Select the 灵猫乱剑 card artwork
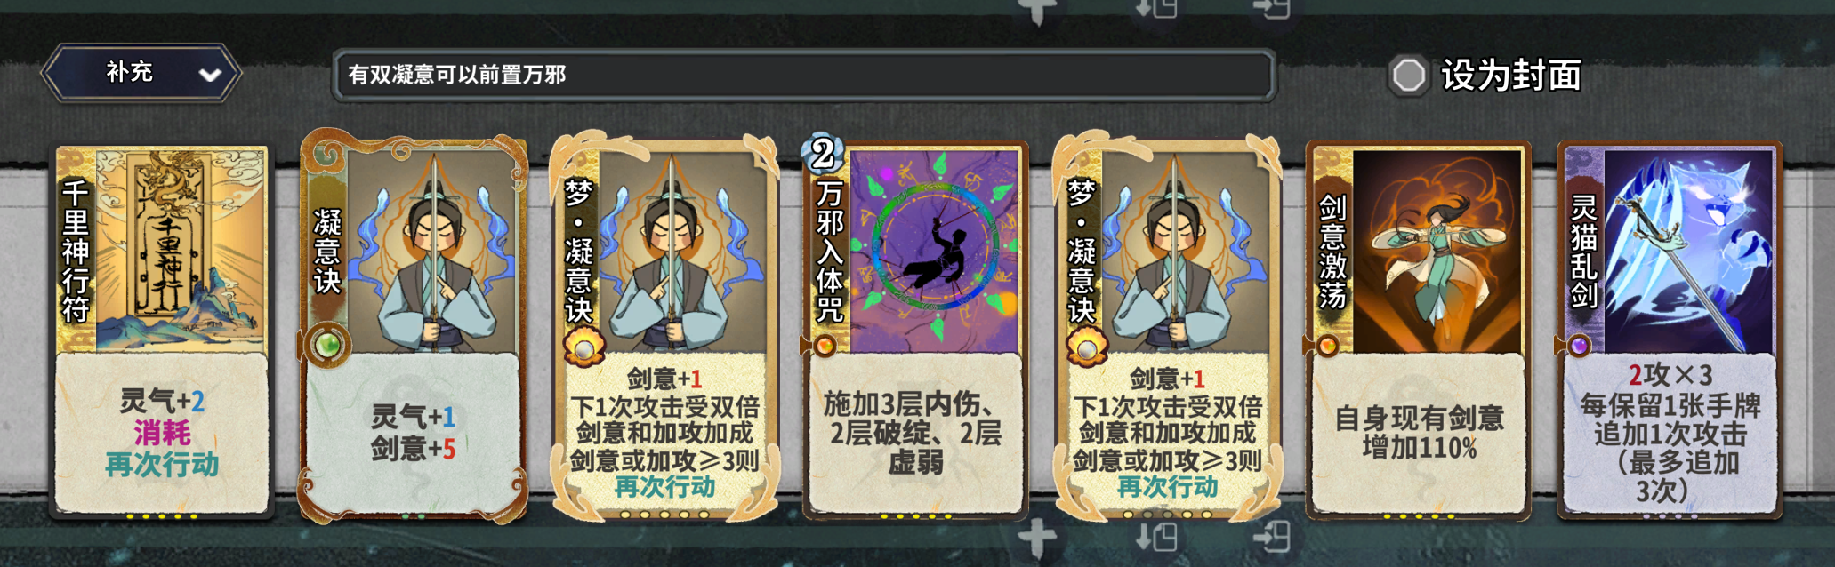The width and height of the screenshot is (1835, 567). pos(1688,251)
